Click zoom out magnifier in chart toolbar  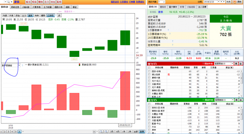point(101,132)
